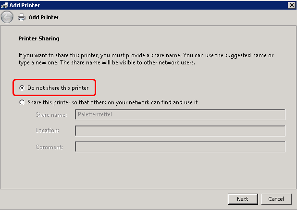This screenshot has height=210, width=297.
Task: Click the Share name field containing Palettenzettel
Action: tap(180, 114)
